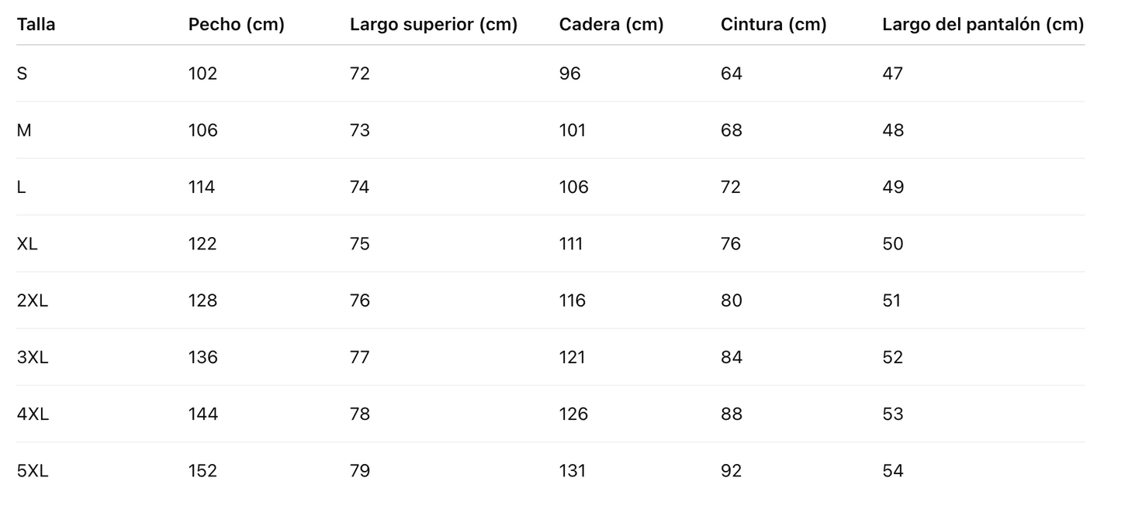Click the 2XL size row label
Screen dimensions: 1121x512
pyautogui.click(x=32, y=301)
